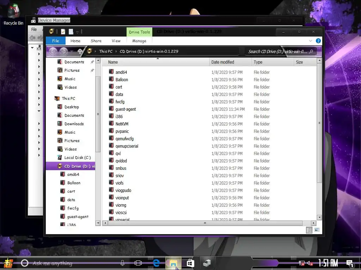
Task: Sort by the Type column header
Action: pyautogui.click(x=273, y=62)
